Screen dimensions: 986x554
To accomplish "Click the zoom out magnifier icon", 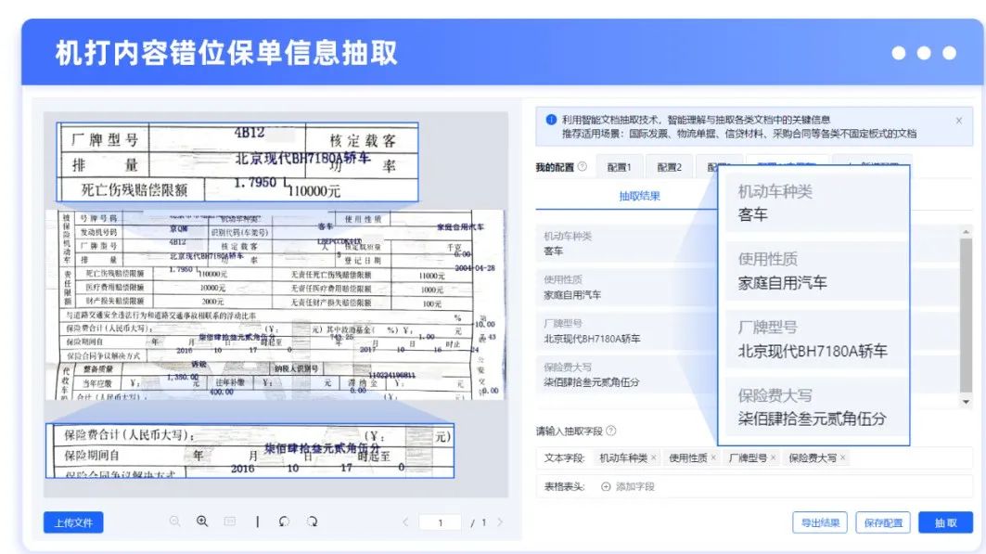I will coord(174,522).
